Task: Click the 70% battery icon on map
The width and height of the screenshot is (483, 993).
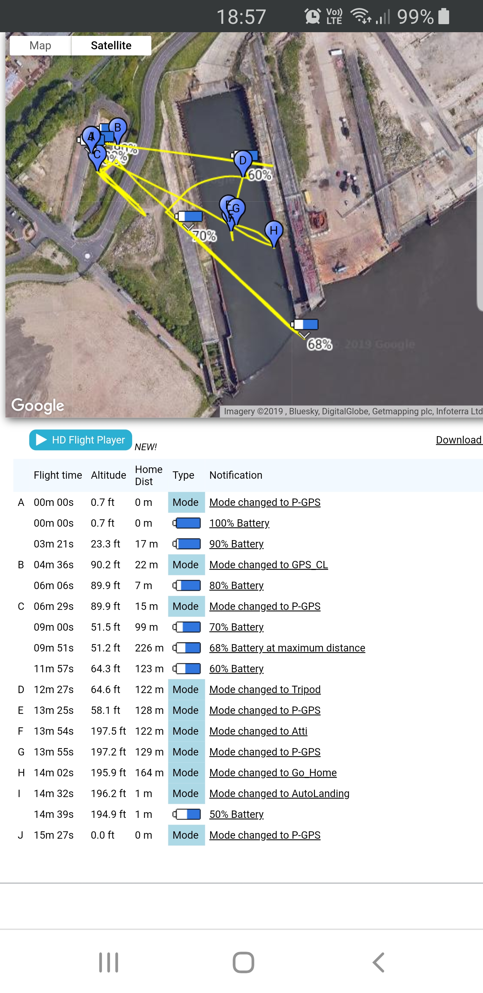Action: [x=189, y=216]
